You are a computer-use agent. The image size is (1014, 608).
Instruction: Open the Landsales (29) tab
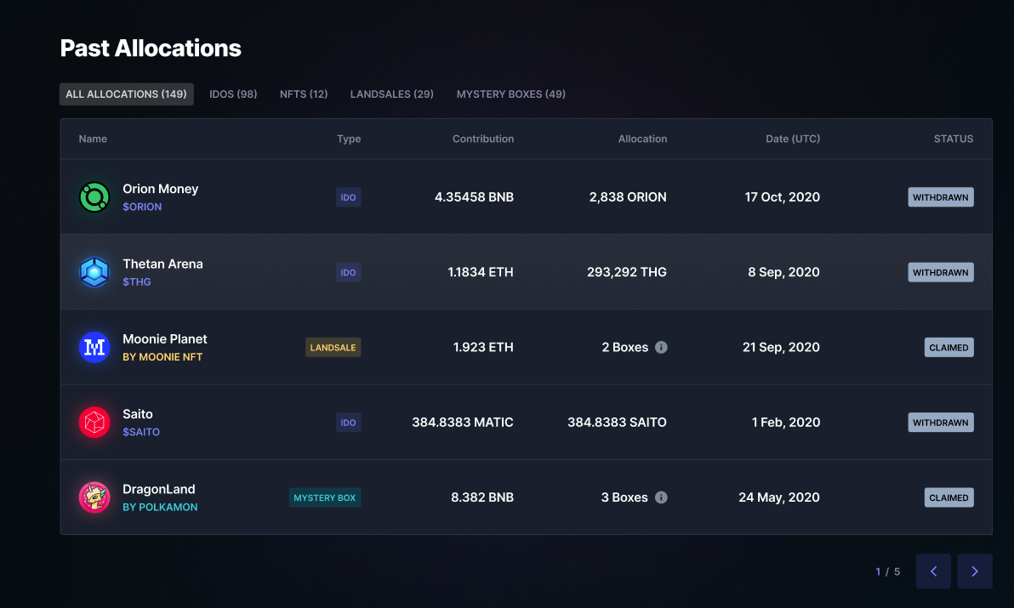[x=392, y=94]
